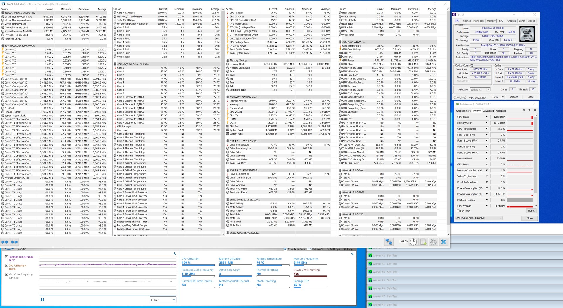Click the Virtual Memory Committed row icon
The width and height of the screenshot is (563, 308).
[3, 17]
